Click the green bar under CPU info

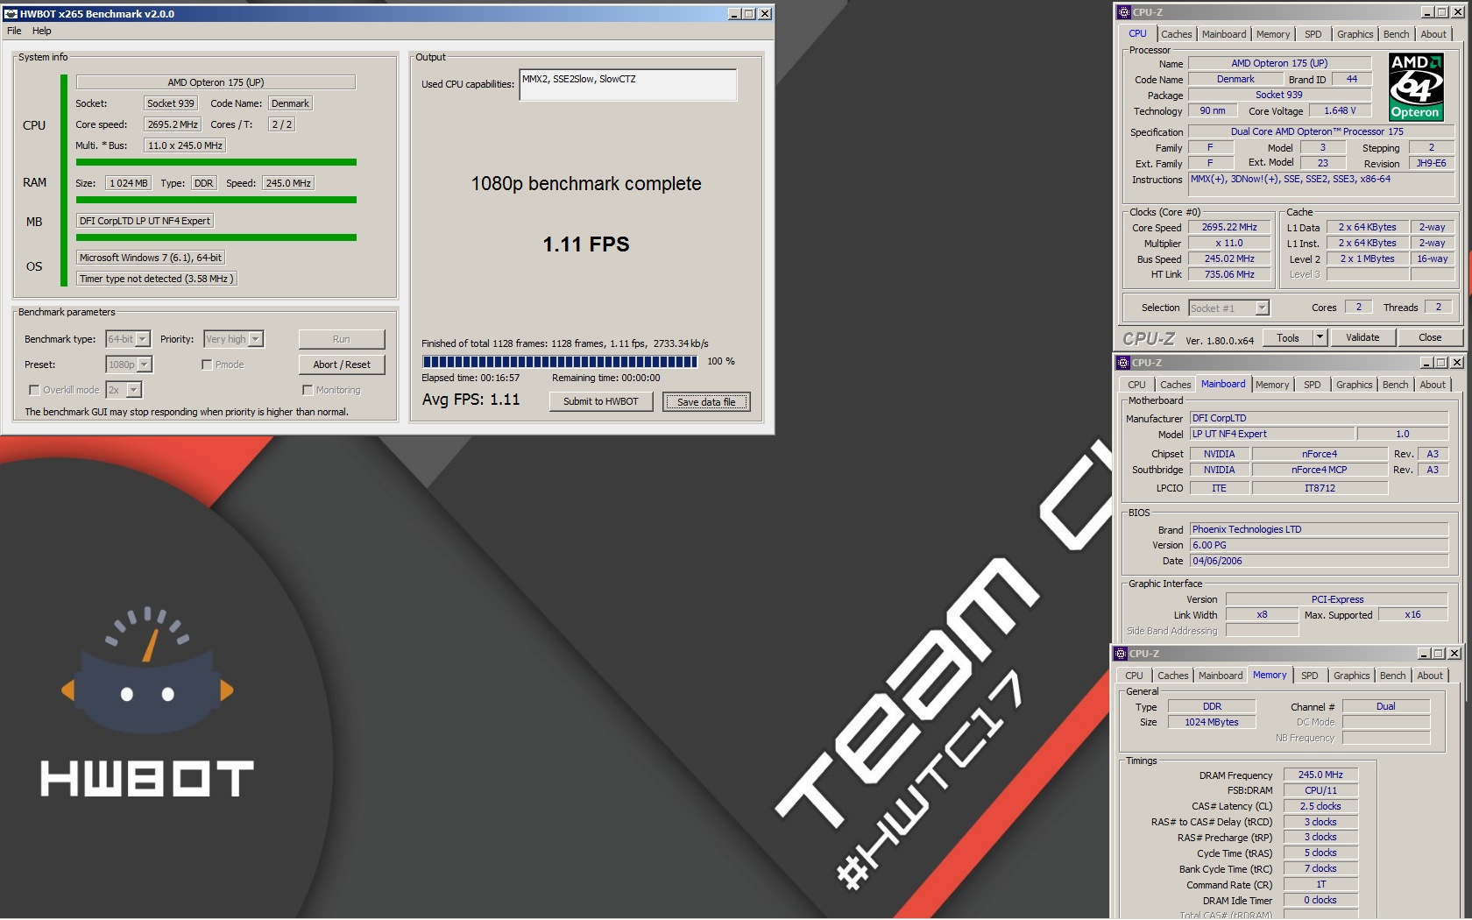(x=216, y=162)
